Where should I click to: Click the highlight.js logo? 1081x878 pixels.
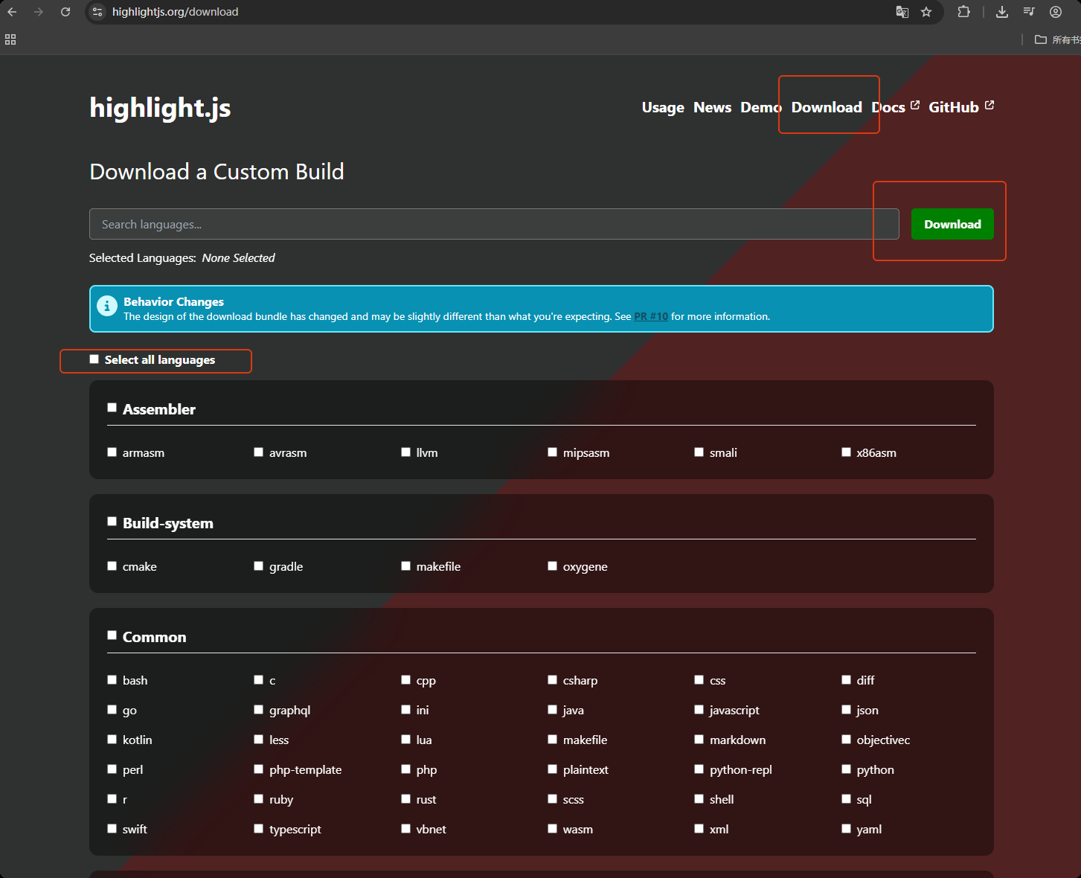coord(160,108)
